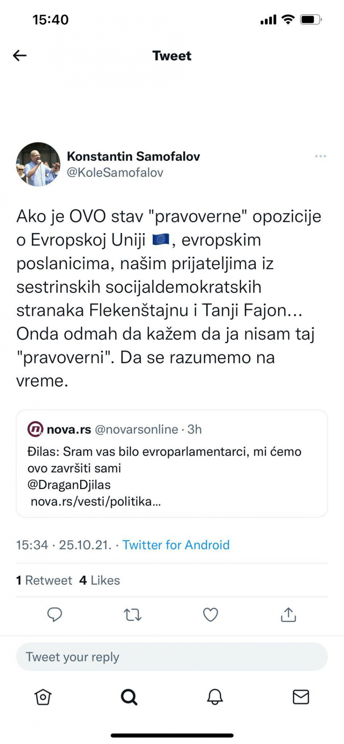
Task: Open the tweet options three-dot menu
Action: [321, 156]
